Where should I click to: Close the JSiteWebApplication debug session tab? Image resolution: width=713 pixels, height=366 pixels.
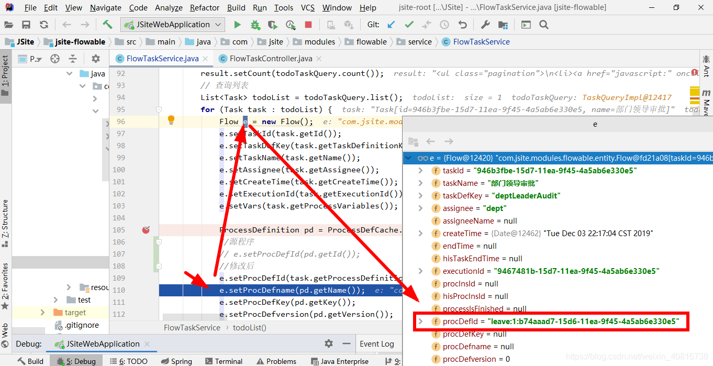[x=147, y=344]
